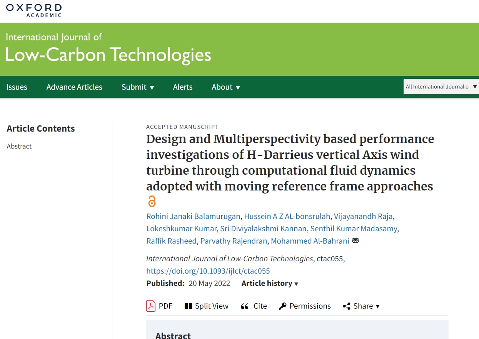479x339 pixels.
Task: Click the open access lock icon
Action: pos(152,201)
